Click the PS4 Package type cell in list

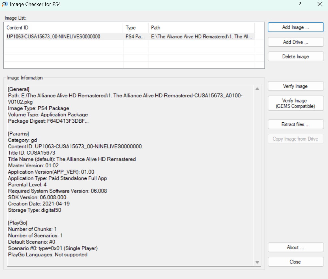tap(136, 36)
